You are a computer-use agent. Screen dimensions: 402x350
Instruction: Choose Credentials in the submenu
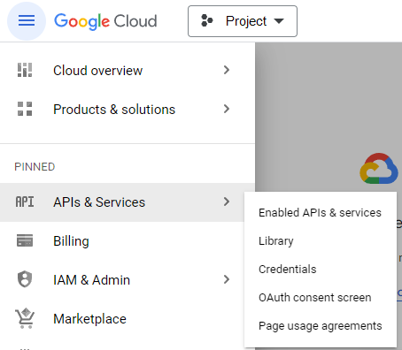[x=321, y=270]
